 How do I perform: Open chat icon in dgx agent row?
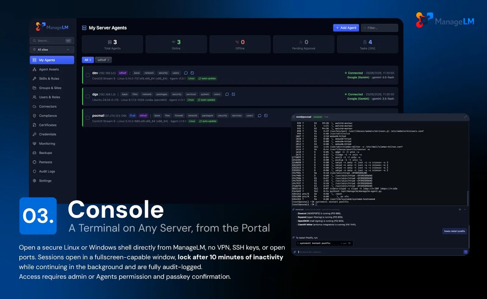click(227, 94)
